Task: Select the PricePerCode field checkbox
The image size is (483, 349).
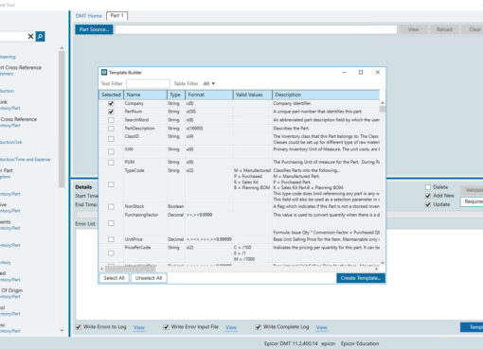Action: tap(111, 253)
